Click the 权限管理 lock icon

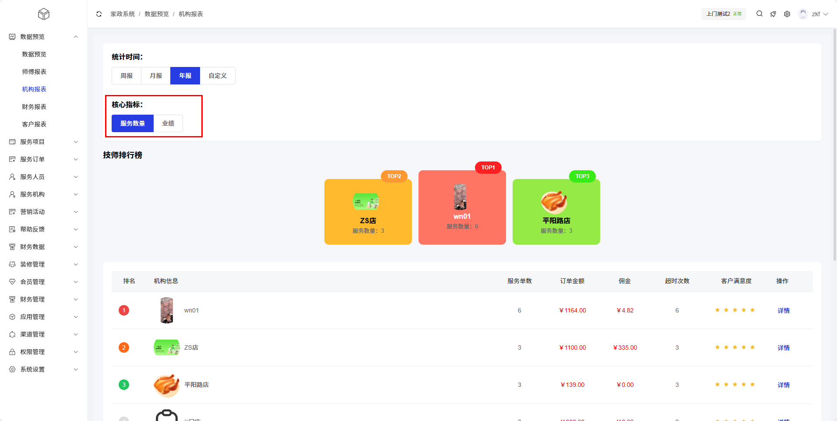pyautogui.click(x=12, y=352)
